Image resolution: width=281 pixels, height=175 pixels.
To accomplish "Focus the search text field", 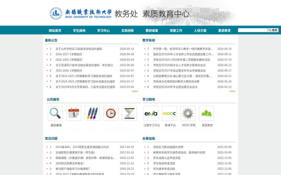I will click(x=253, y=30).
